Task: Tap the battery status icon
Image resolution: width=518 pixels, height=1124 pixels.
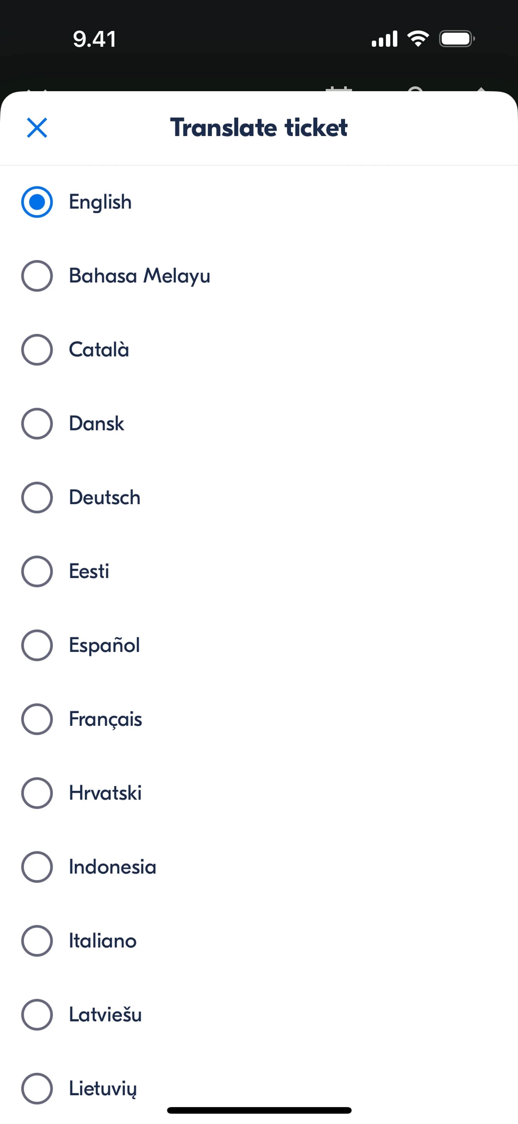Action: (456, 39)
